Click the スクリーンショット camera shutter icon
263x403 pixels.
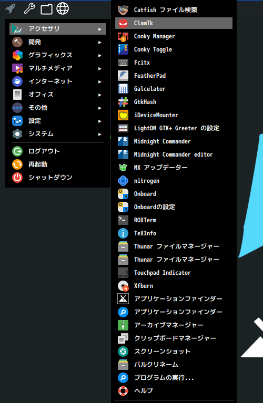point(123,352)
